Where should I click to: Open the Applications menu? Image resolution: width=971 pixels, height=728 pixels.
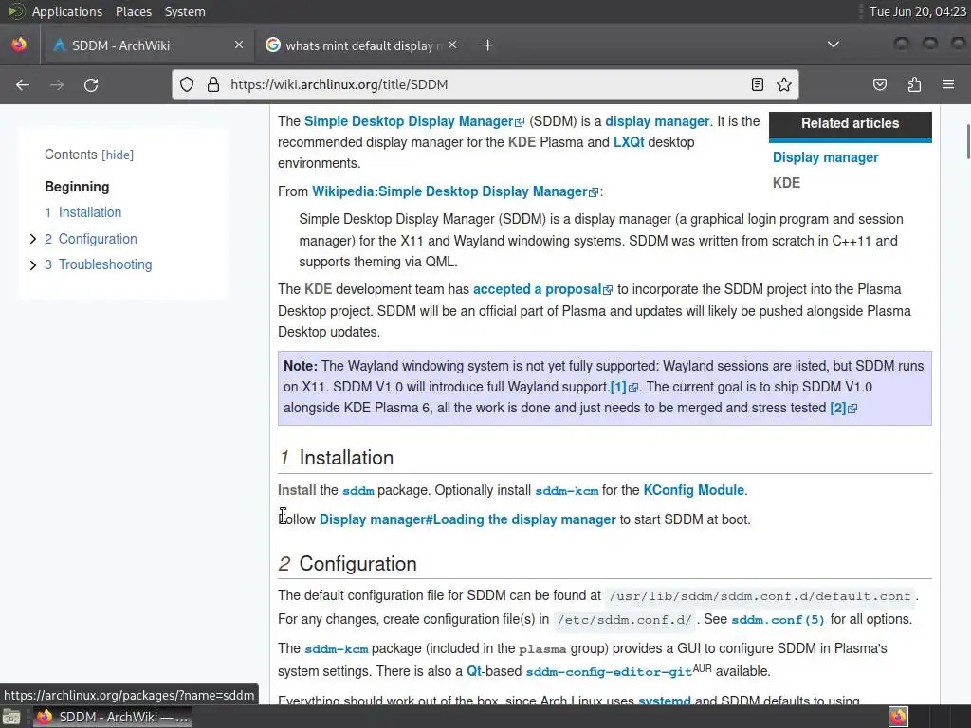[67, 11]
